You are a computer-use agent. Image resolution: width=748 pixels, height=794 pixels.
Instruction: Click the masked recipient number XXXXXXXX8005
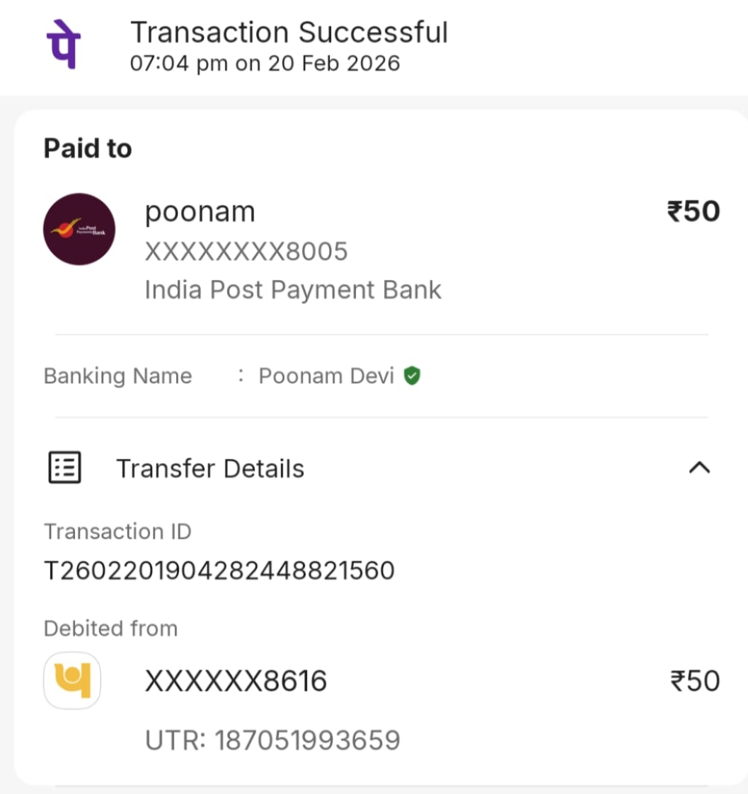(x=246, y=251)
